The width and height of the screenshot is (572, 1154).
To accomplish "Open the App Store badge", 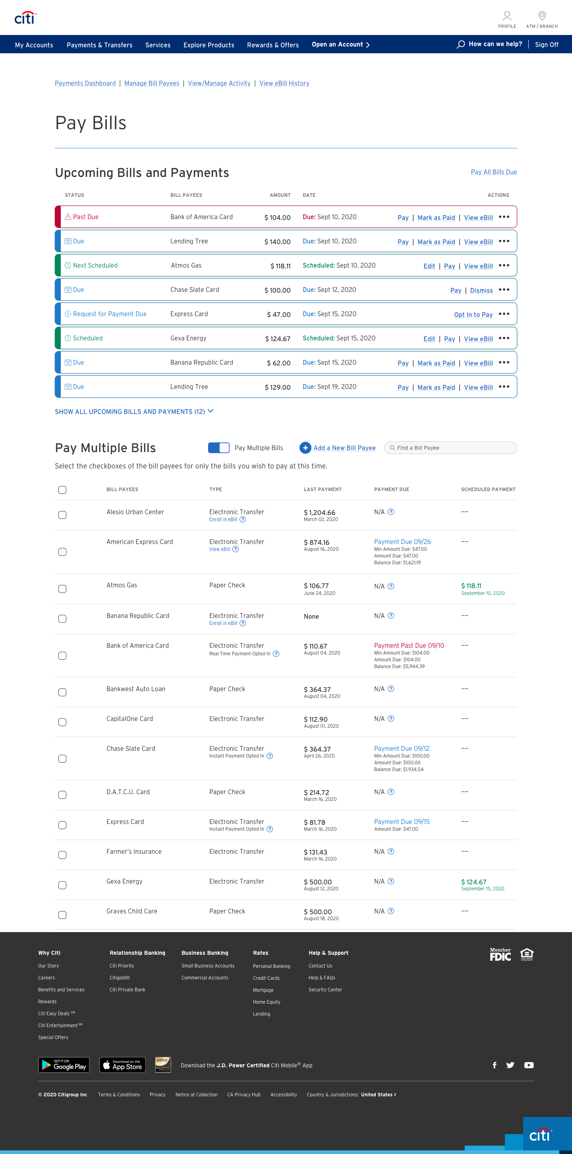I will (x=122, y=1065).
